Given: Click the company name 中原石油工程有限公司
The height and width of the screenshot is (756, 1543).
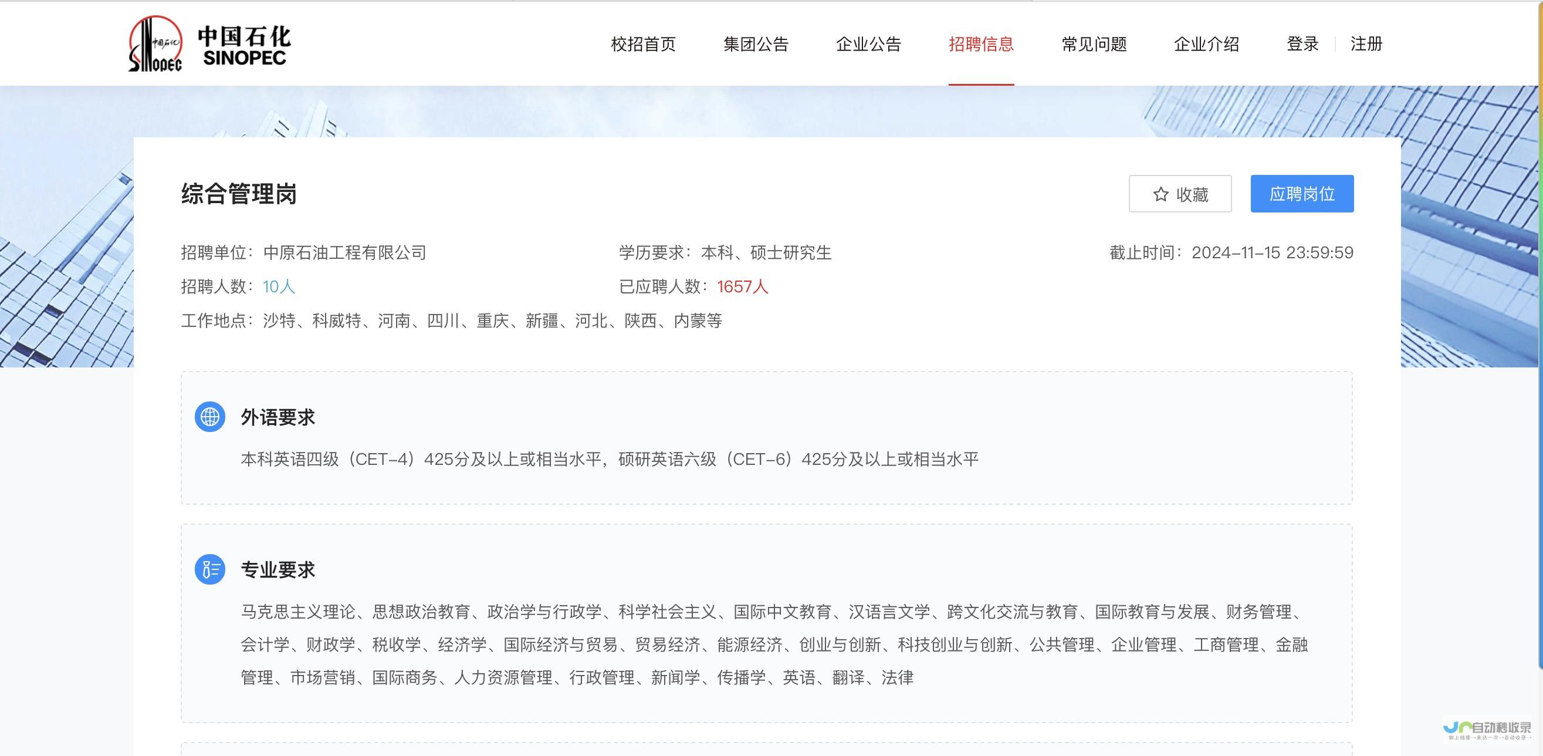Looking at the screenshot, I should 345,253.
